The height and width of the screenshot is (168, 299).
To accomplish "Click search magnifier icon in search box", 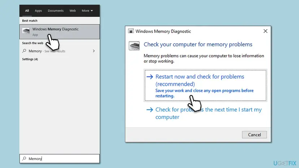I will [24, 159].
